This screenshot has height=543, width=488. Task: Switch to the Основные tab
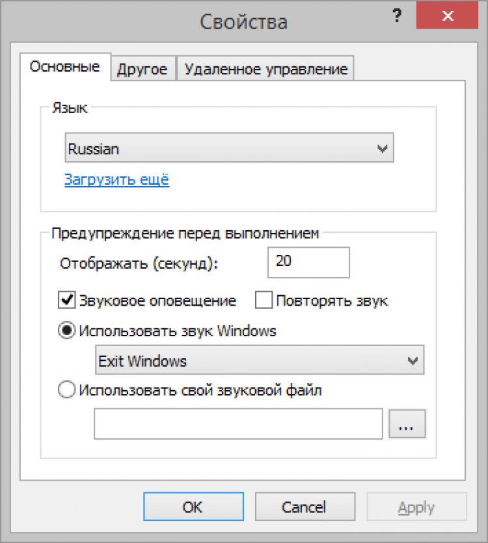coord(65,67)
